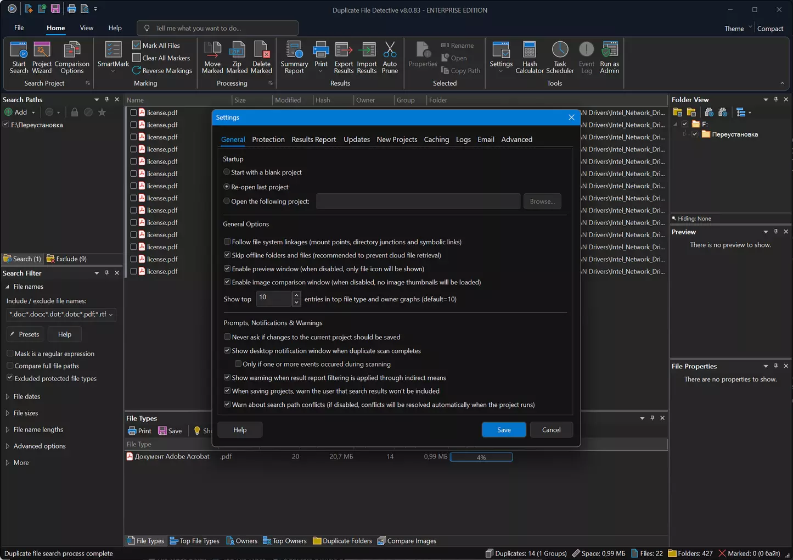Open the Summary Report
Image resolution: width=793 pixels, height=560 pixels.
click(x=294, y=58)
